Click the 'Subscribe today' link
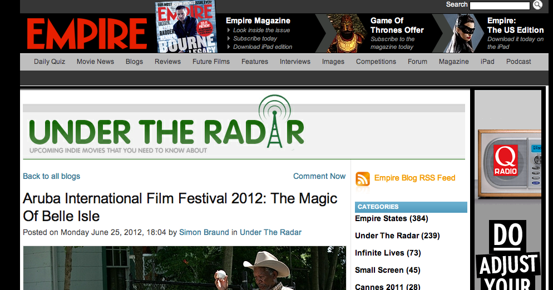The height and width of the screenshot is (290, 553). (x=255, y=38)
